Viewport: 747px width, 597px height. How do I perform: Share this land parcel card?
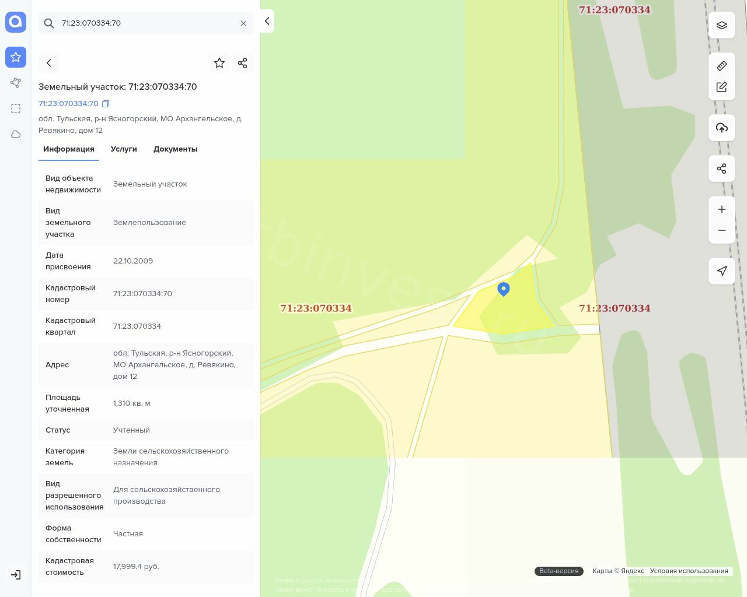(x=243, y=63)
